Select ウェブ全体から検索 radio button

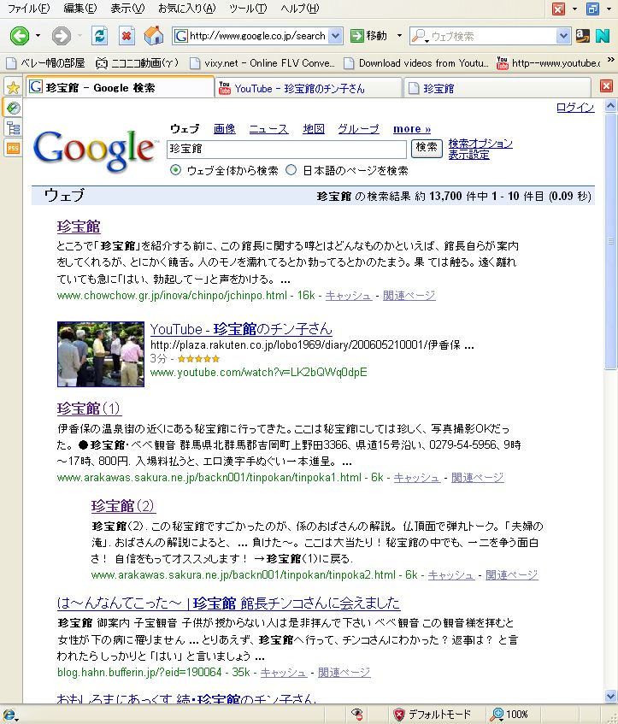click(x=175, y=170)
